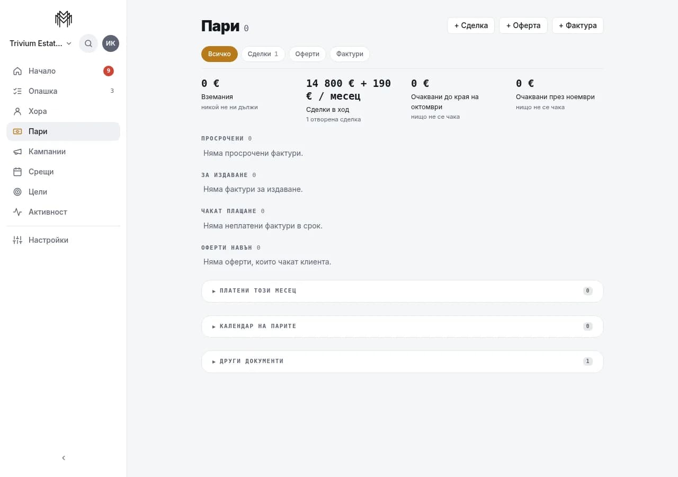The image size is (678, 477).
Task: Click the Очаквани през ноември label
Action: tap(555, 97)
